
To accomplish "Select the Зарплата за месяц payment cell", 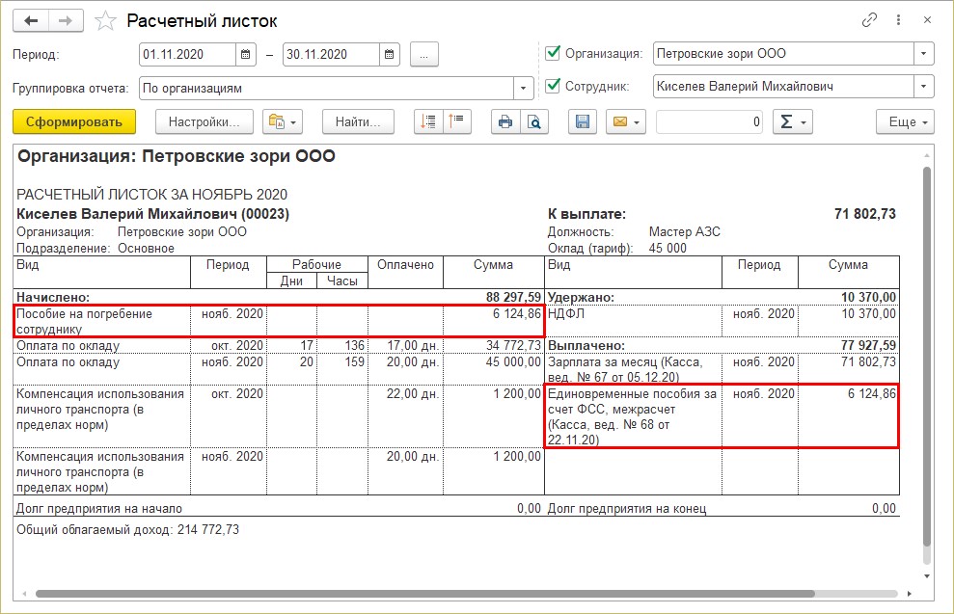I will pyautogui.click(x=634, y=369).
